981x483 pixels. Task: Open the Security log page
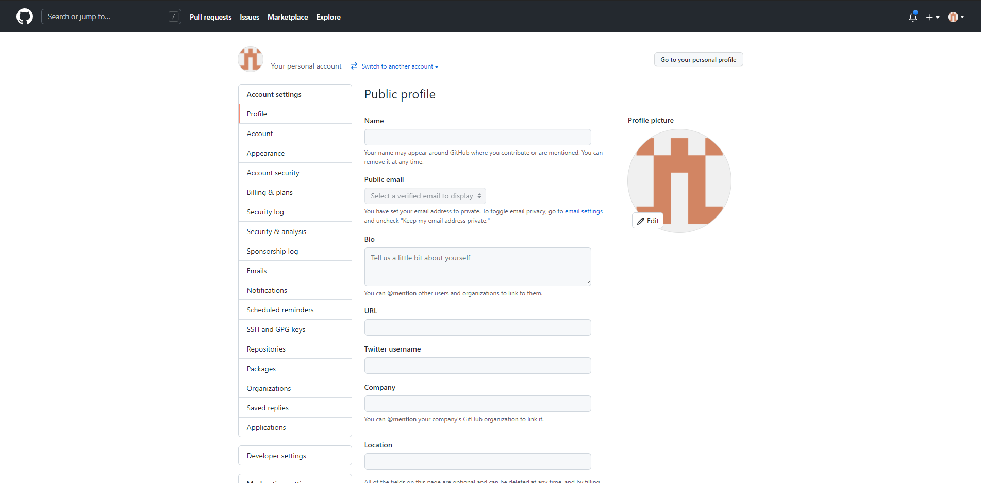click(x=295, y=212)
